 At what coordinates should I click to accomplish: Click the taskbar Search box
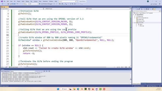tap(64, 89)
